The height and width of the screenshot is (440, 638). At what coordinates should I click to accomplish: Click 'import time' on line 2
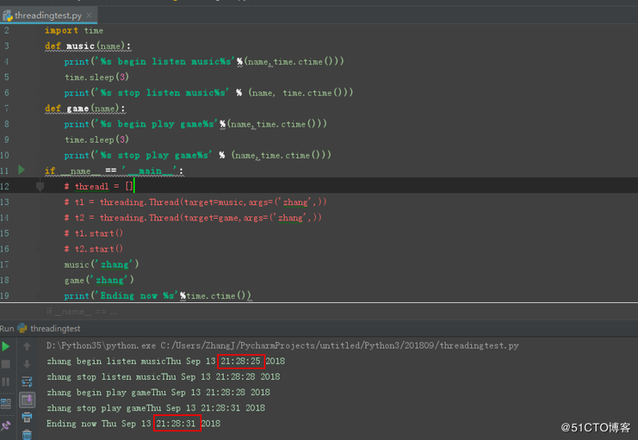pyautogui.click(x=74, y=30)
